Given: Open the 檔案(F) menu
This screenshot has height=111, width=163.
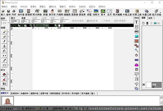Looking at the screenshot, I should pos(4,7).
